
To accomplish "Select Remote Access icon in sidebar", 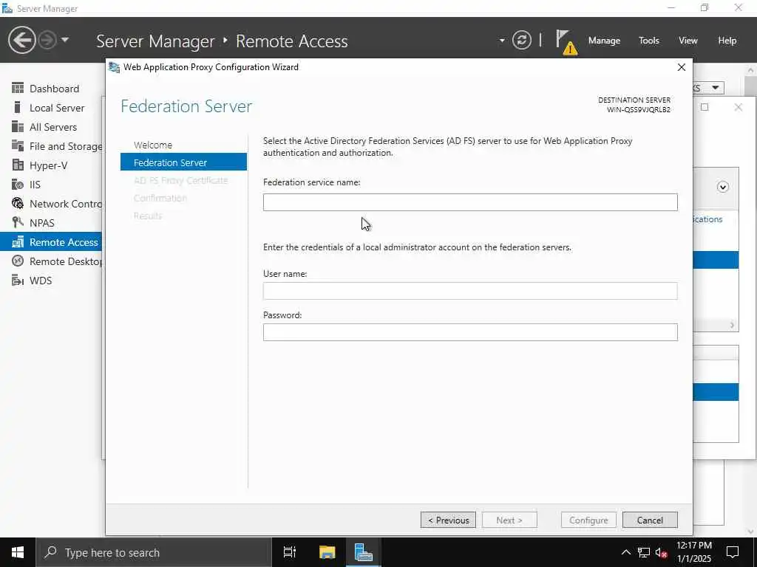I will [18, 241].
